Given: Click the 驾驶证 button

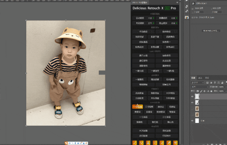Looking at the screenshot, I should click(172, 112).
